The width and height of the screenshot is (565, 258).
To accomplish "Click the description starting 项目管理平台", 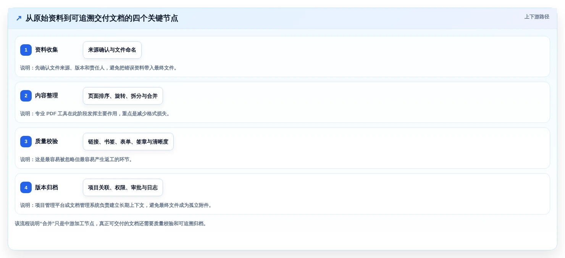I will click(x=116, y=205).
